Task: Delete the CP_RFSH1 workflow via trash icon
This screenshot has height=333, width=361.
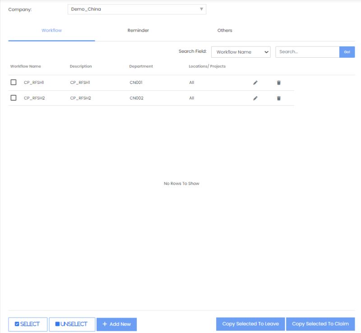Action: (x=278, y=83)
